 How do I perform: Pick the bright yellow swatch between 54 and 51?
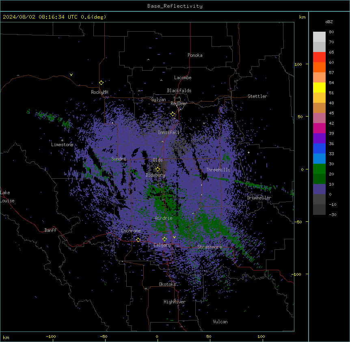point(319,87)
